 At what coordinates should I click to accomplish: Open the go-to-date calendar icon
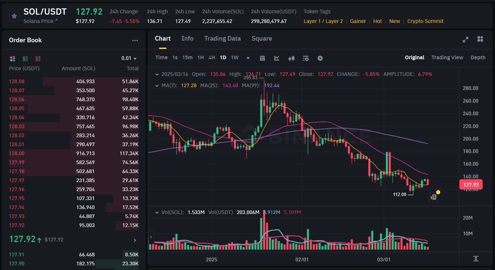[263, 58]
